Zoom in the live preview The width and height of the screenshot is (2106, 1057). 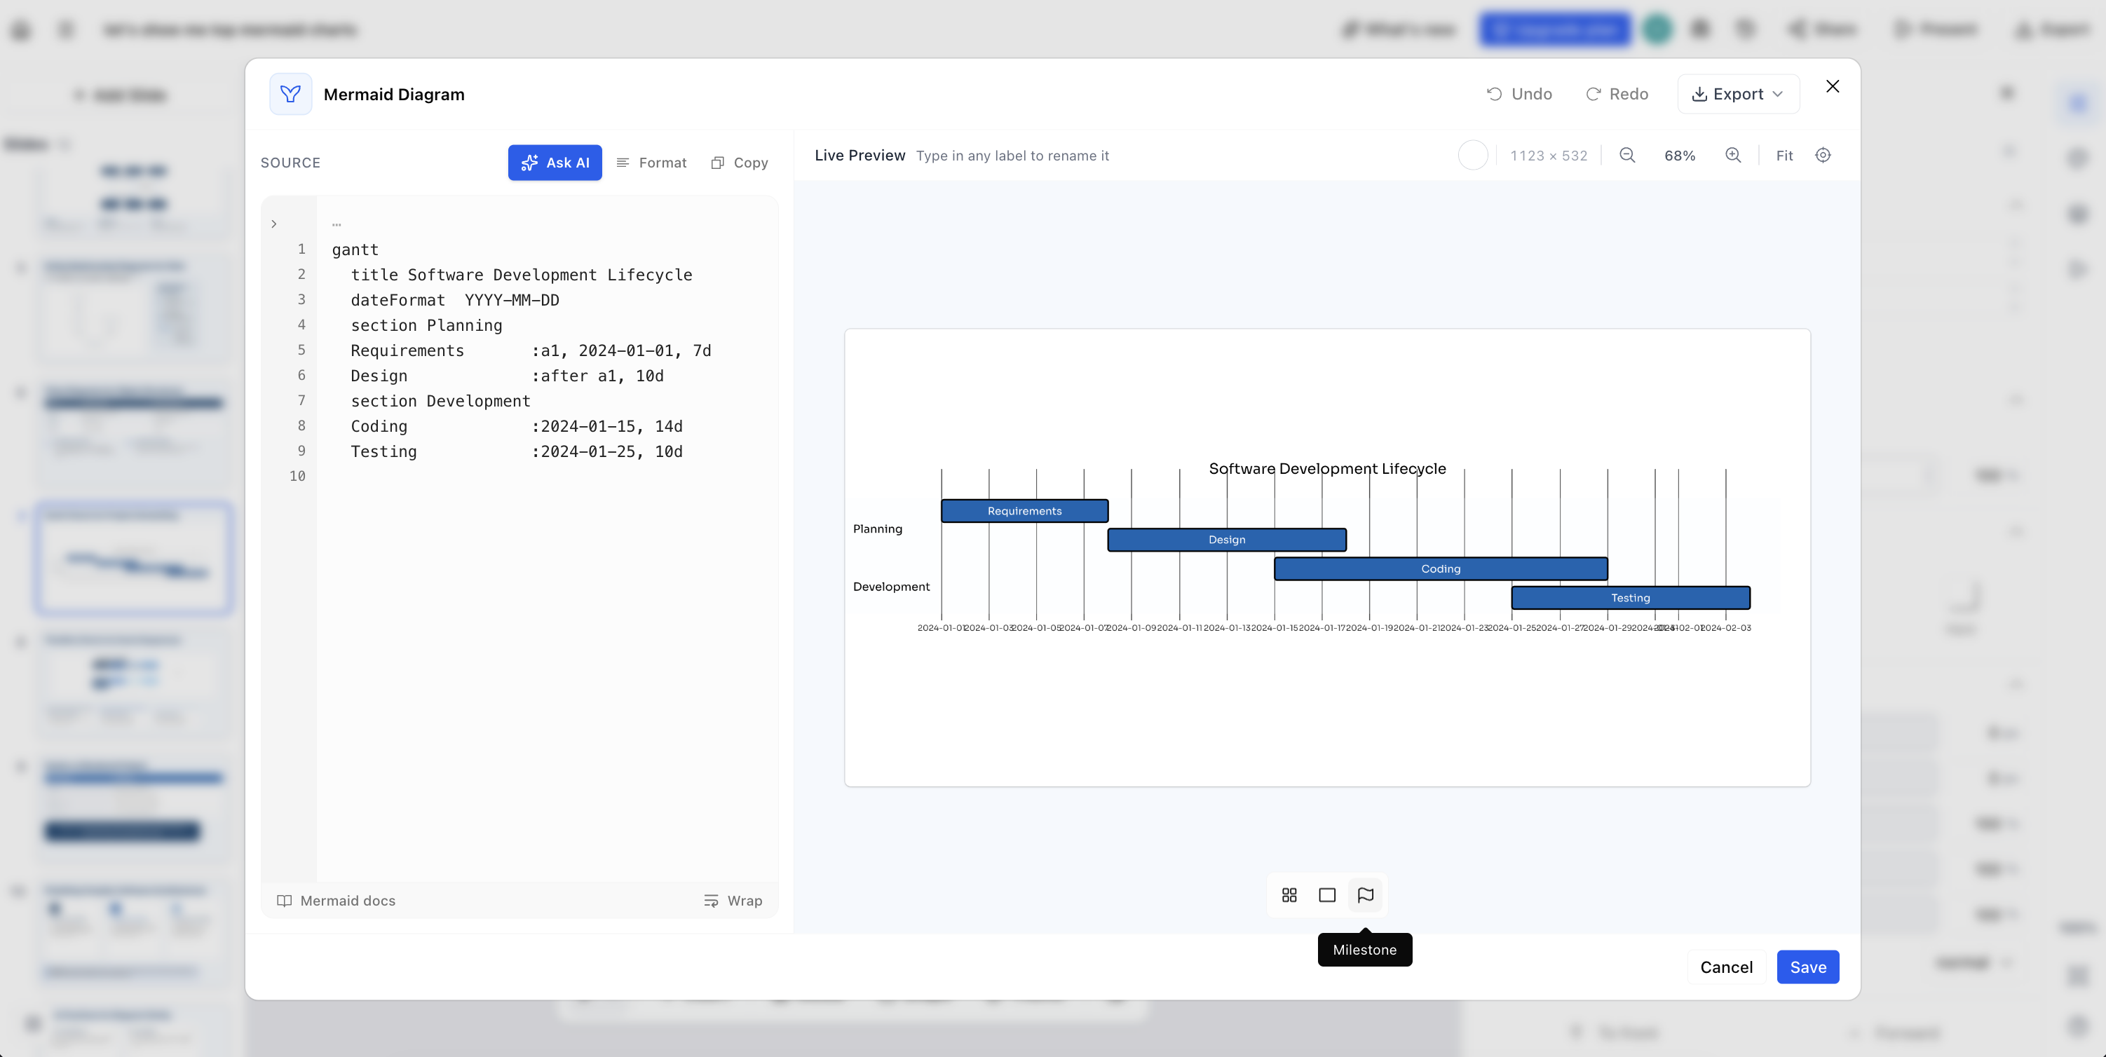1733,156
